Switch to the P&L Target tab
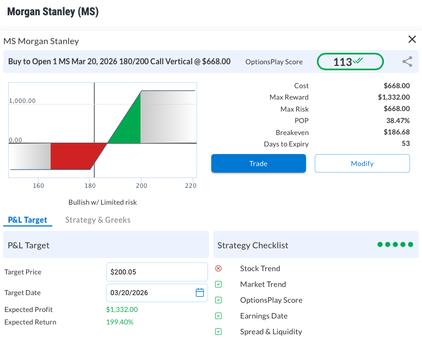The image size is (422, 343). click(27, 220)
